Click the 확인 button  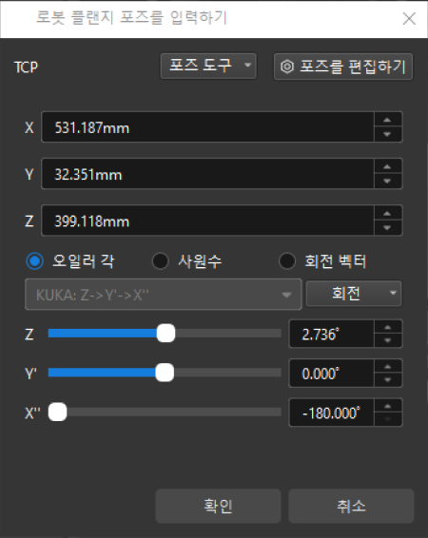(x=218, y=506)
